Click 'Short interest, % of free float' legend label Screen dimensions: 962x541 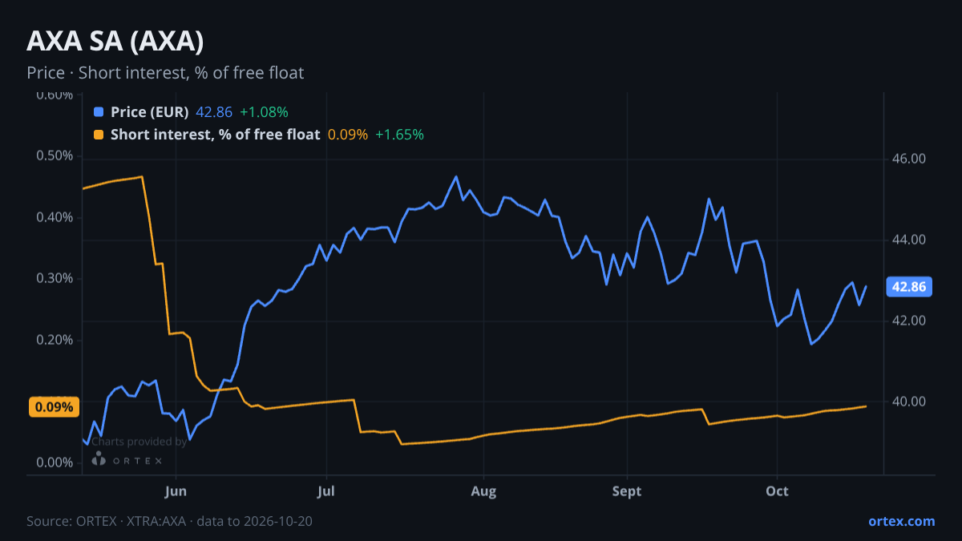(x=215, y=135)
